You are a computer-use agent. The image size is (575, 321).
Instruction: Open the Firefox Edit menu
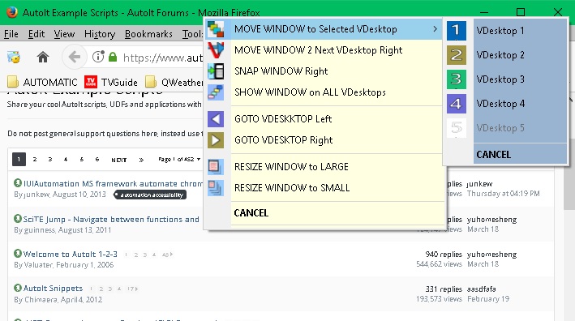(x=36, y=34)
